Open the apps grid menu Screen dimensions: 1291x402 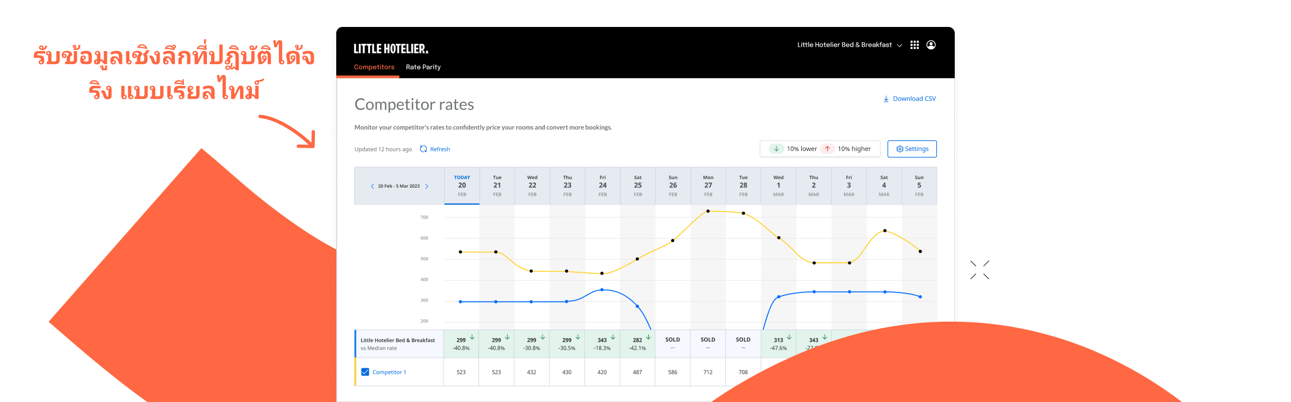click(915, 45)
